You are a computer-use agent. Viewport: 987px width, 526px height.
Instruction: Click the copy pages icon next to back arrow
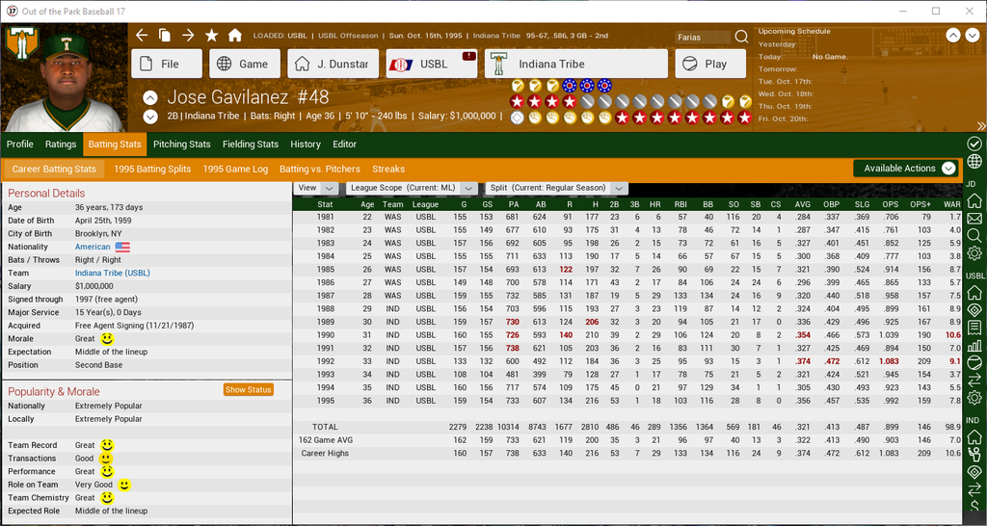coord(165,36)
